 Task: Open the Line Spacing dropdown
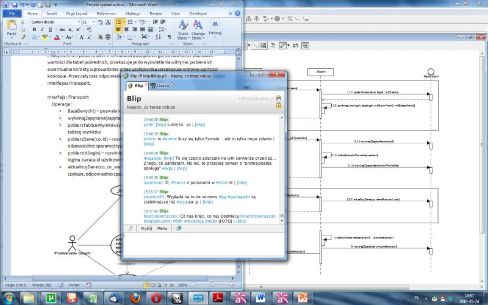click(162, 29)
